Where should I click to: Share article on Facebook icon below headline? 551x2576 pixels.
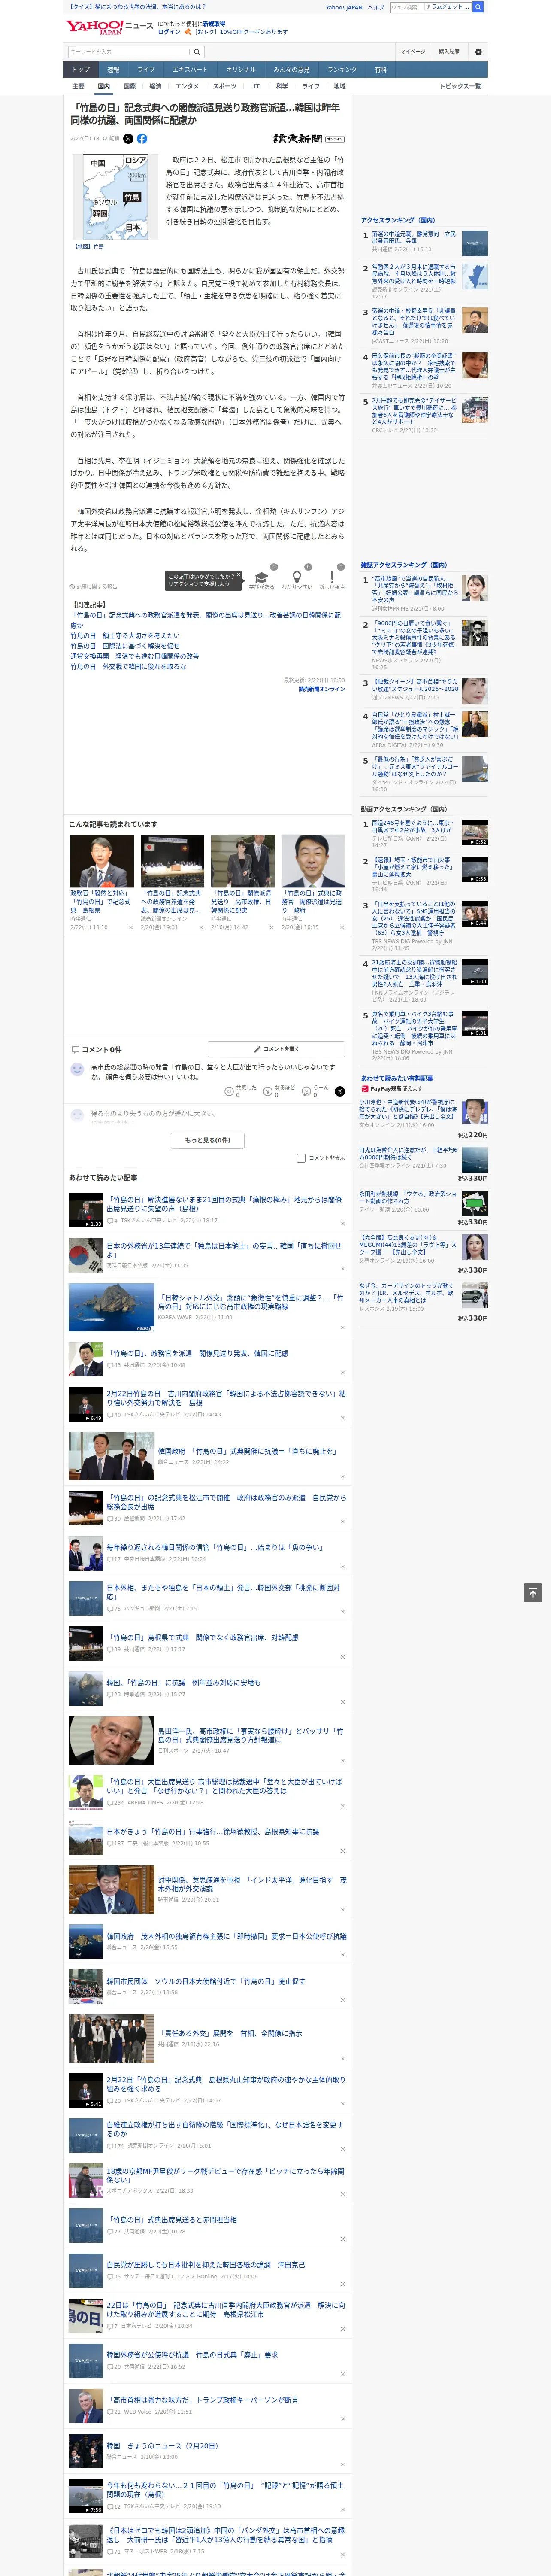(142, 139)
